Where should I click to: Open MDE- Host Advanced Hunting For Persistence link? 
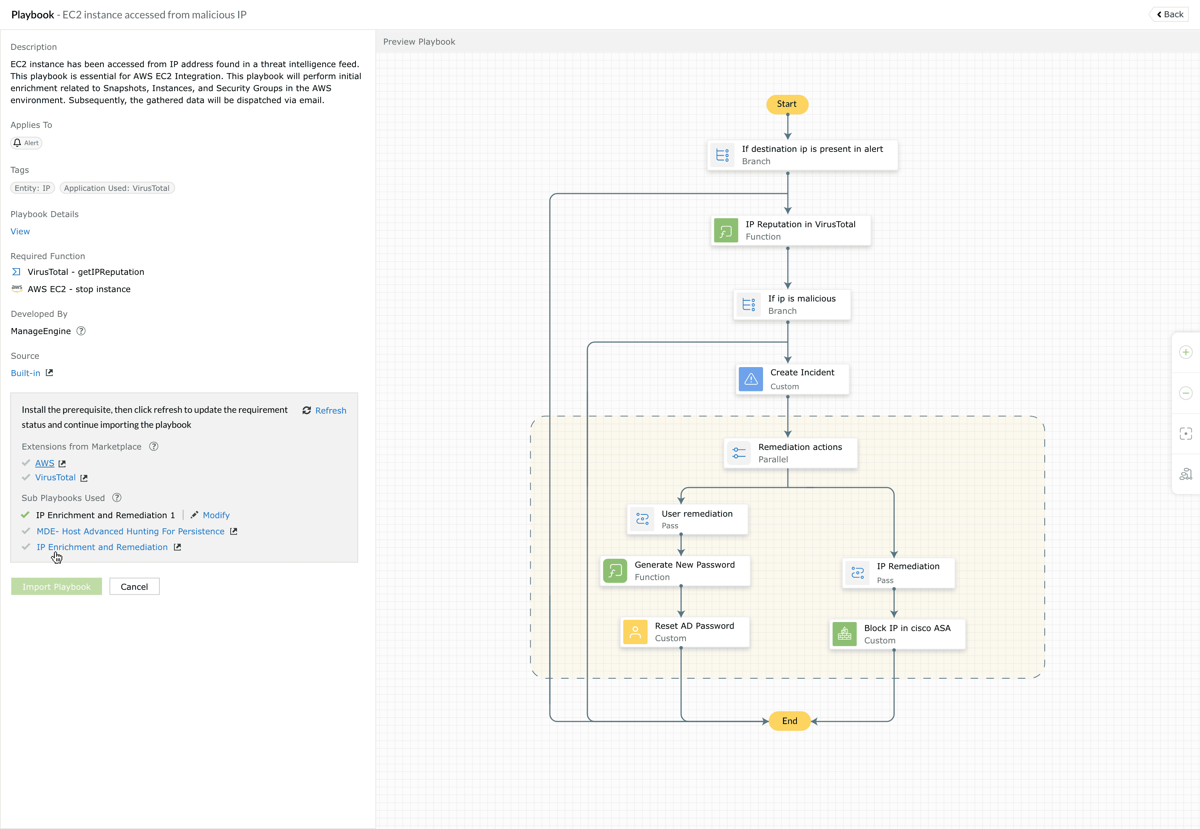(130, 531)
